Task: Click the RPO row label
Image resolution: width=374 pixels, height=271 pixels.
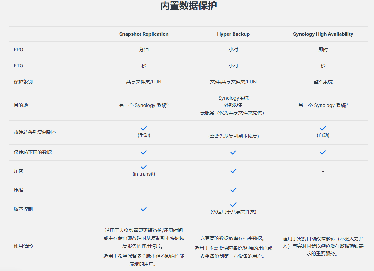Action: [18, 50]
